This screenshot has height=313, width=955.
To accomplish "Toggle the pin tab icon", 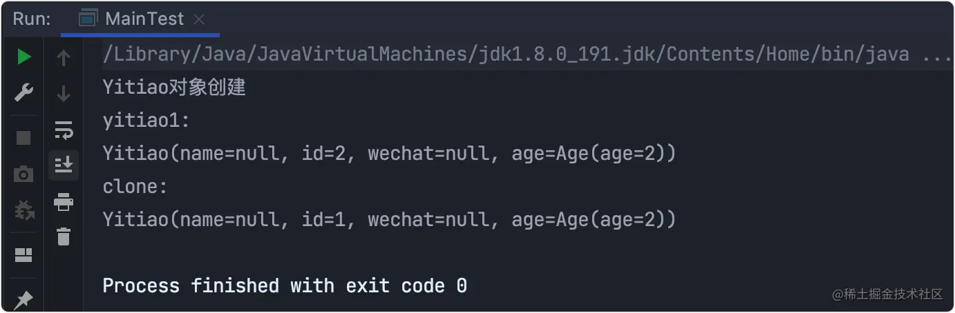I will coord(23,299).
